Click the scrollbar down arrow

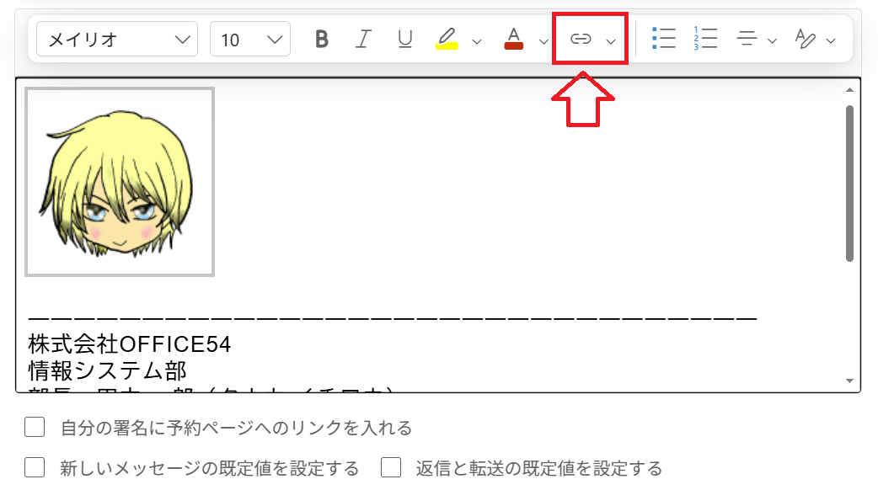tap(849, 381)
